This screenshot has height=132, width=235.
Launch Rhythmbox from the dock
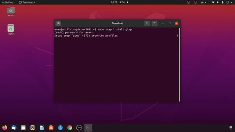click(x=33, y=128)
